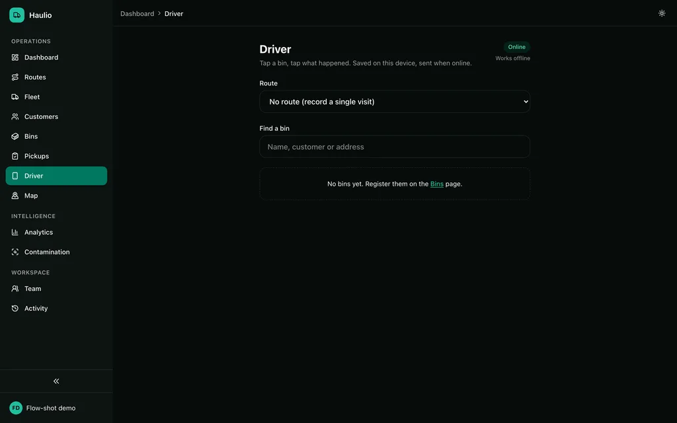Toggle light theme with sun icon
Screen dimensions: 677x423
coord(662,13)
